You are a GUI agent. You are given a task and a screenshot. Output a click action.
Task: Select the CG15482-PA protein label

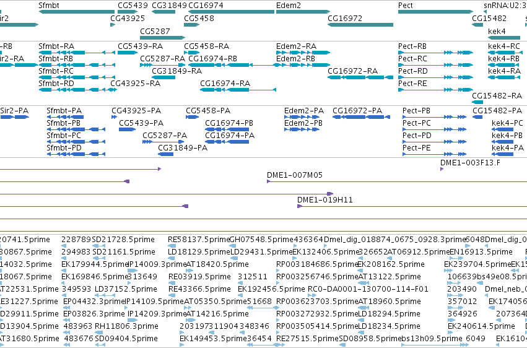(497, 110)
